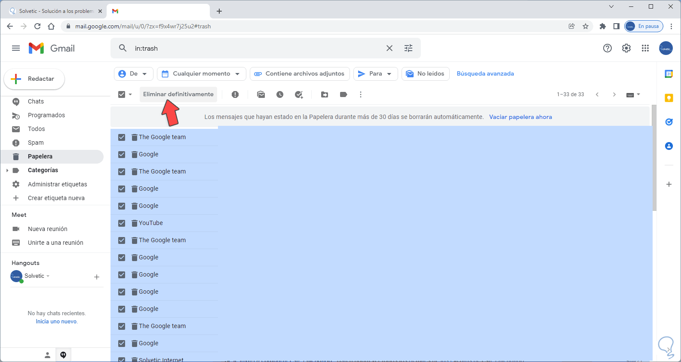Click the Redactar compose button

[x=34, y=79]
